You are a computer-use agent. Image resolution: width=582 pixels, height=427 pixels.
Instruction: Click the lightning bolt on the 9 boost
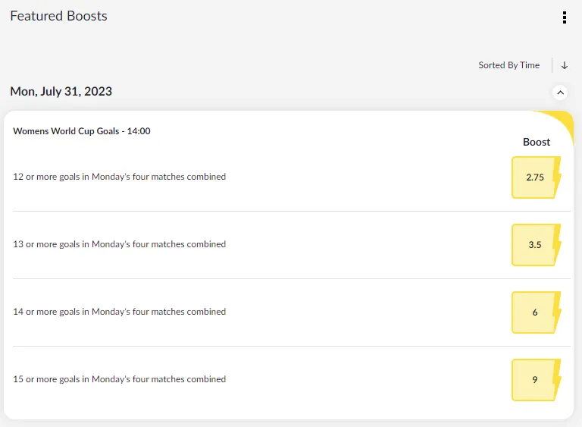click(557, 379)
